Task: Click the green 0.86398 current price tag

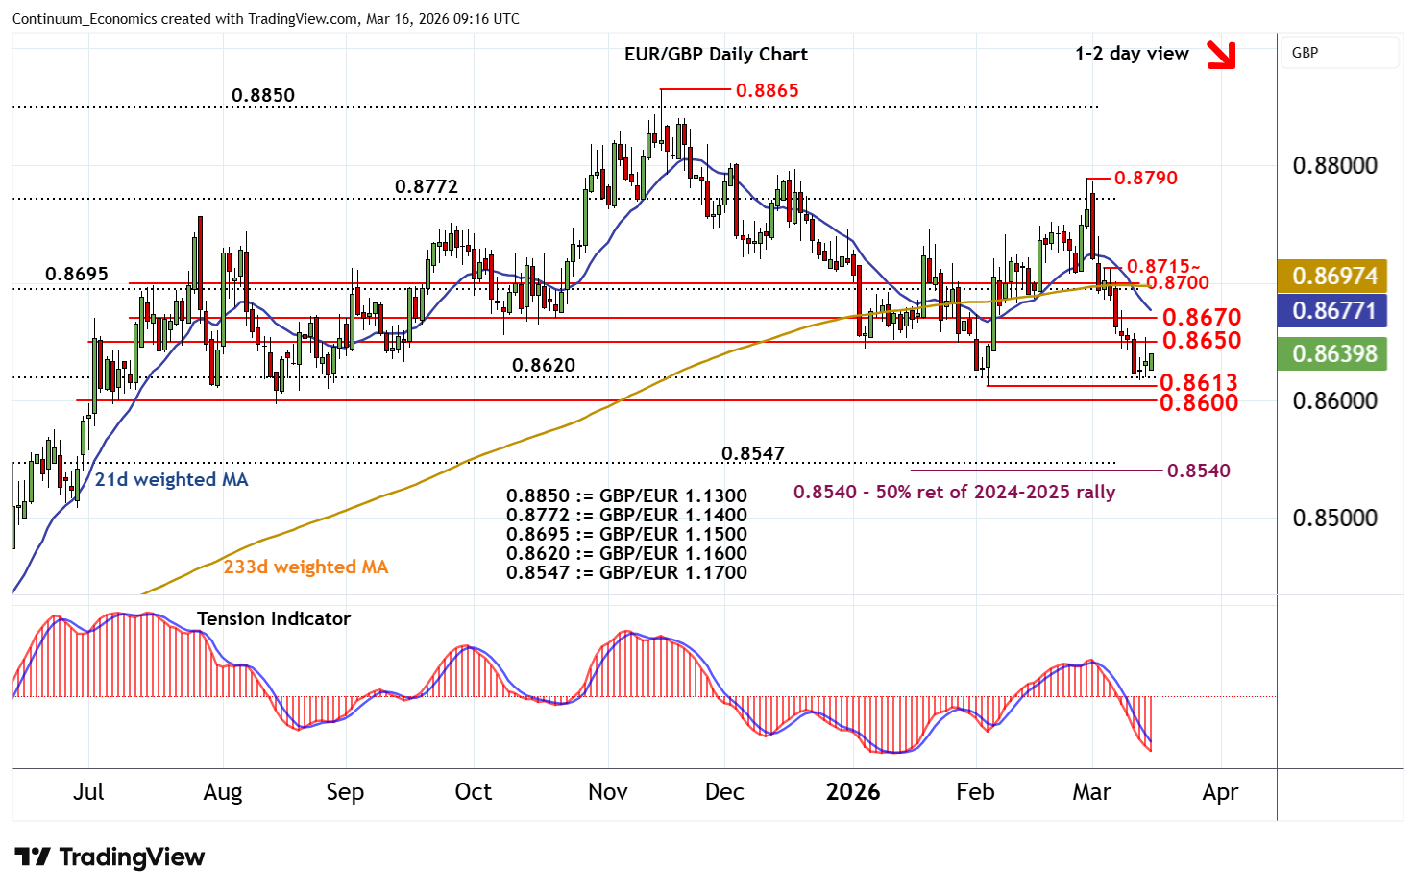Action: [x=1333, y=354]
